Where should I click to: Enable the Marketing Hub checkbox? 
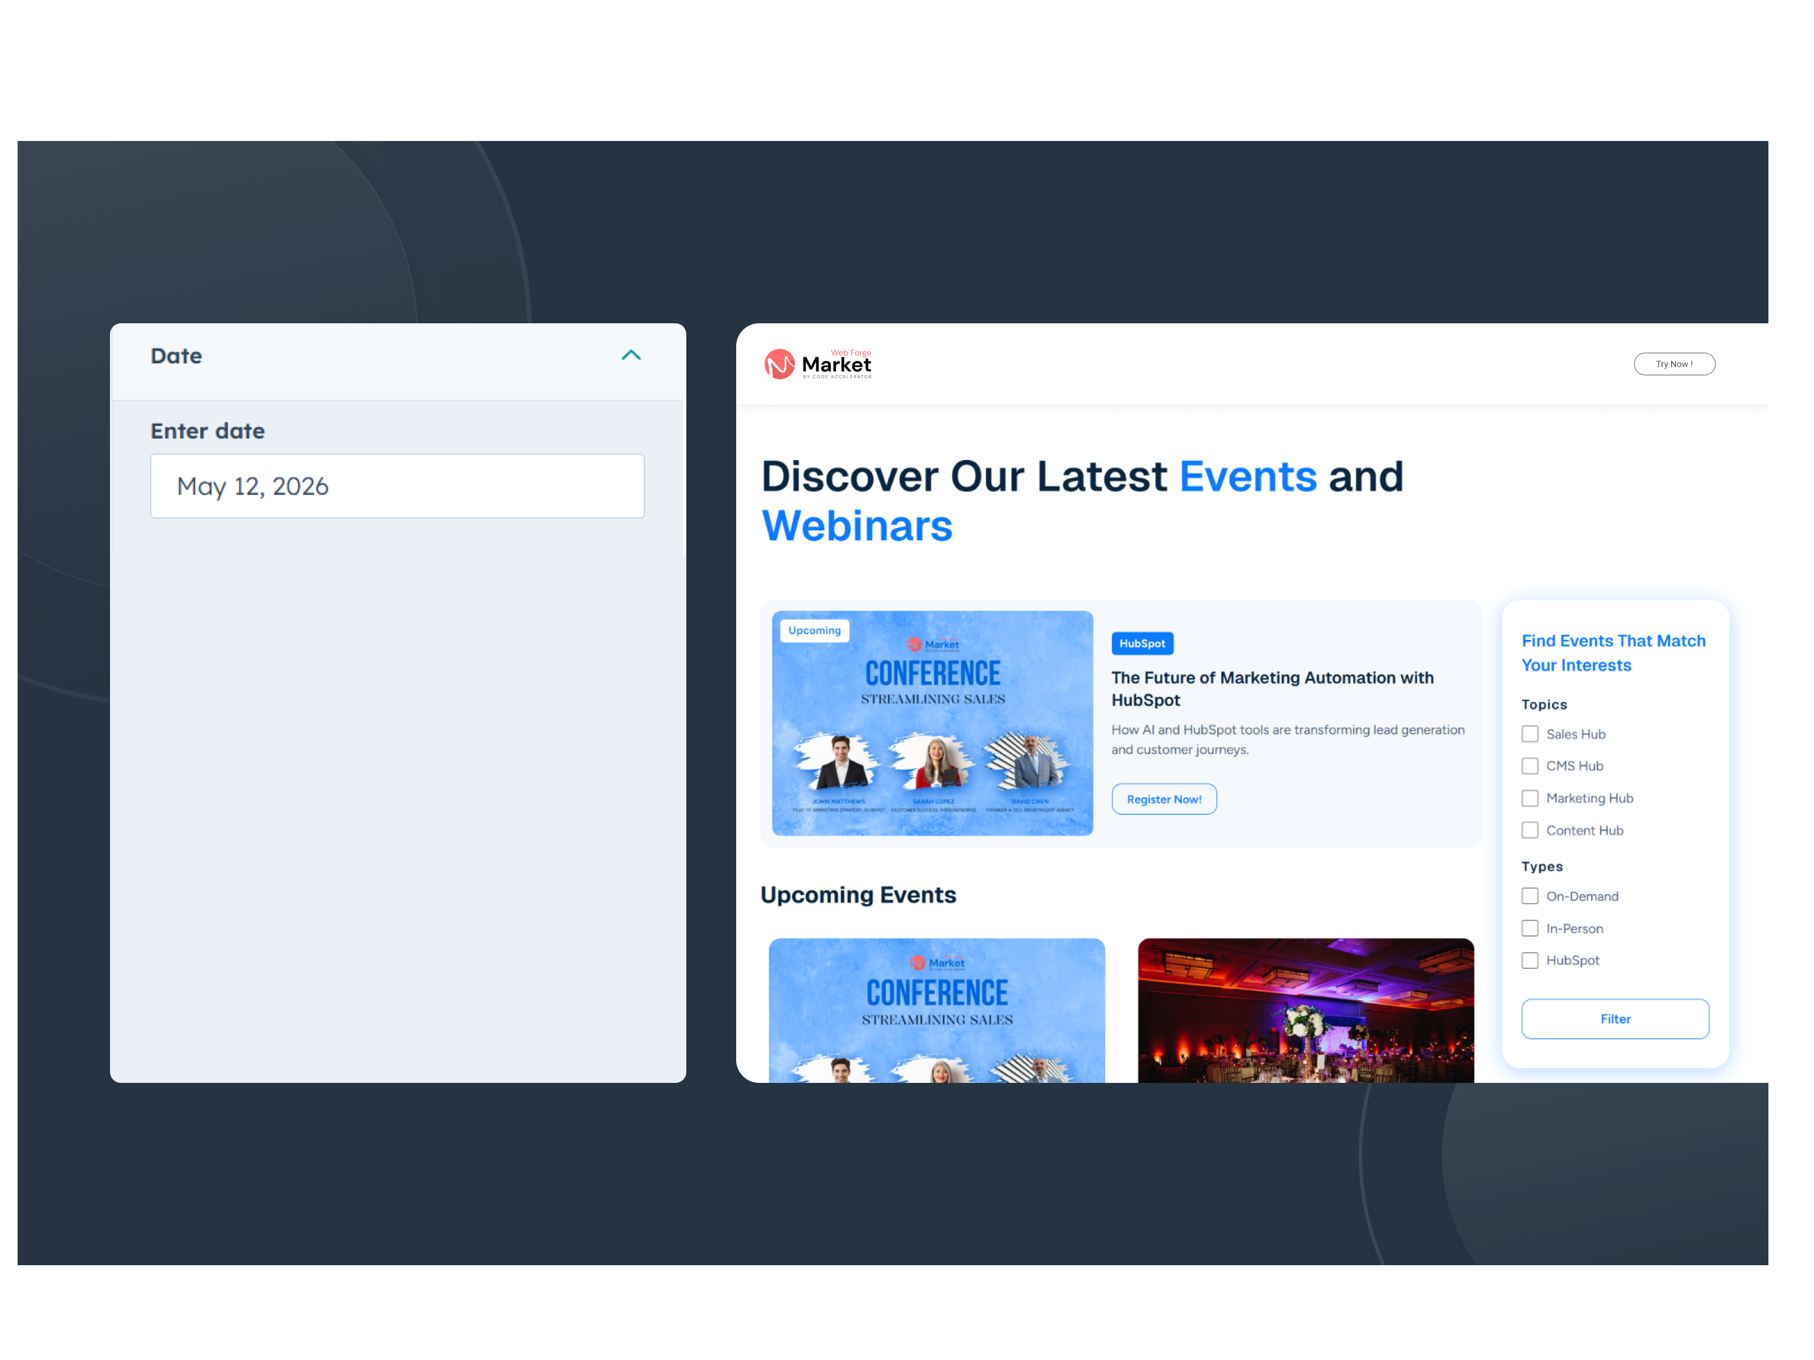click(1529, 798)
